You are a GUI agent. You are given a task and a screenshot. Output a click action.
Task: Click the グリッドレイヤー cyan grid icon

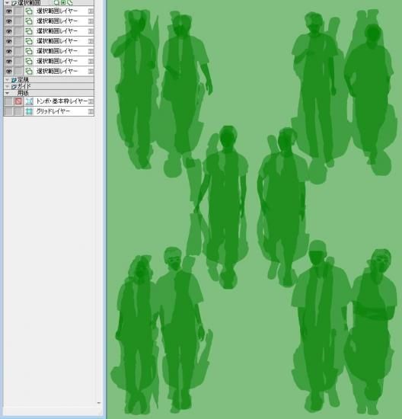coord(30,111)
